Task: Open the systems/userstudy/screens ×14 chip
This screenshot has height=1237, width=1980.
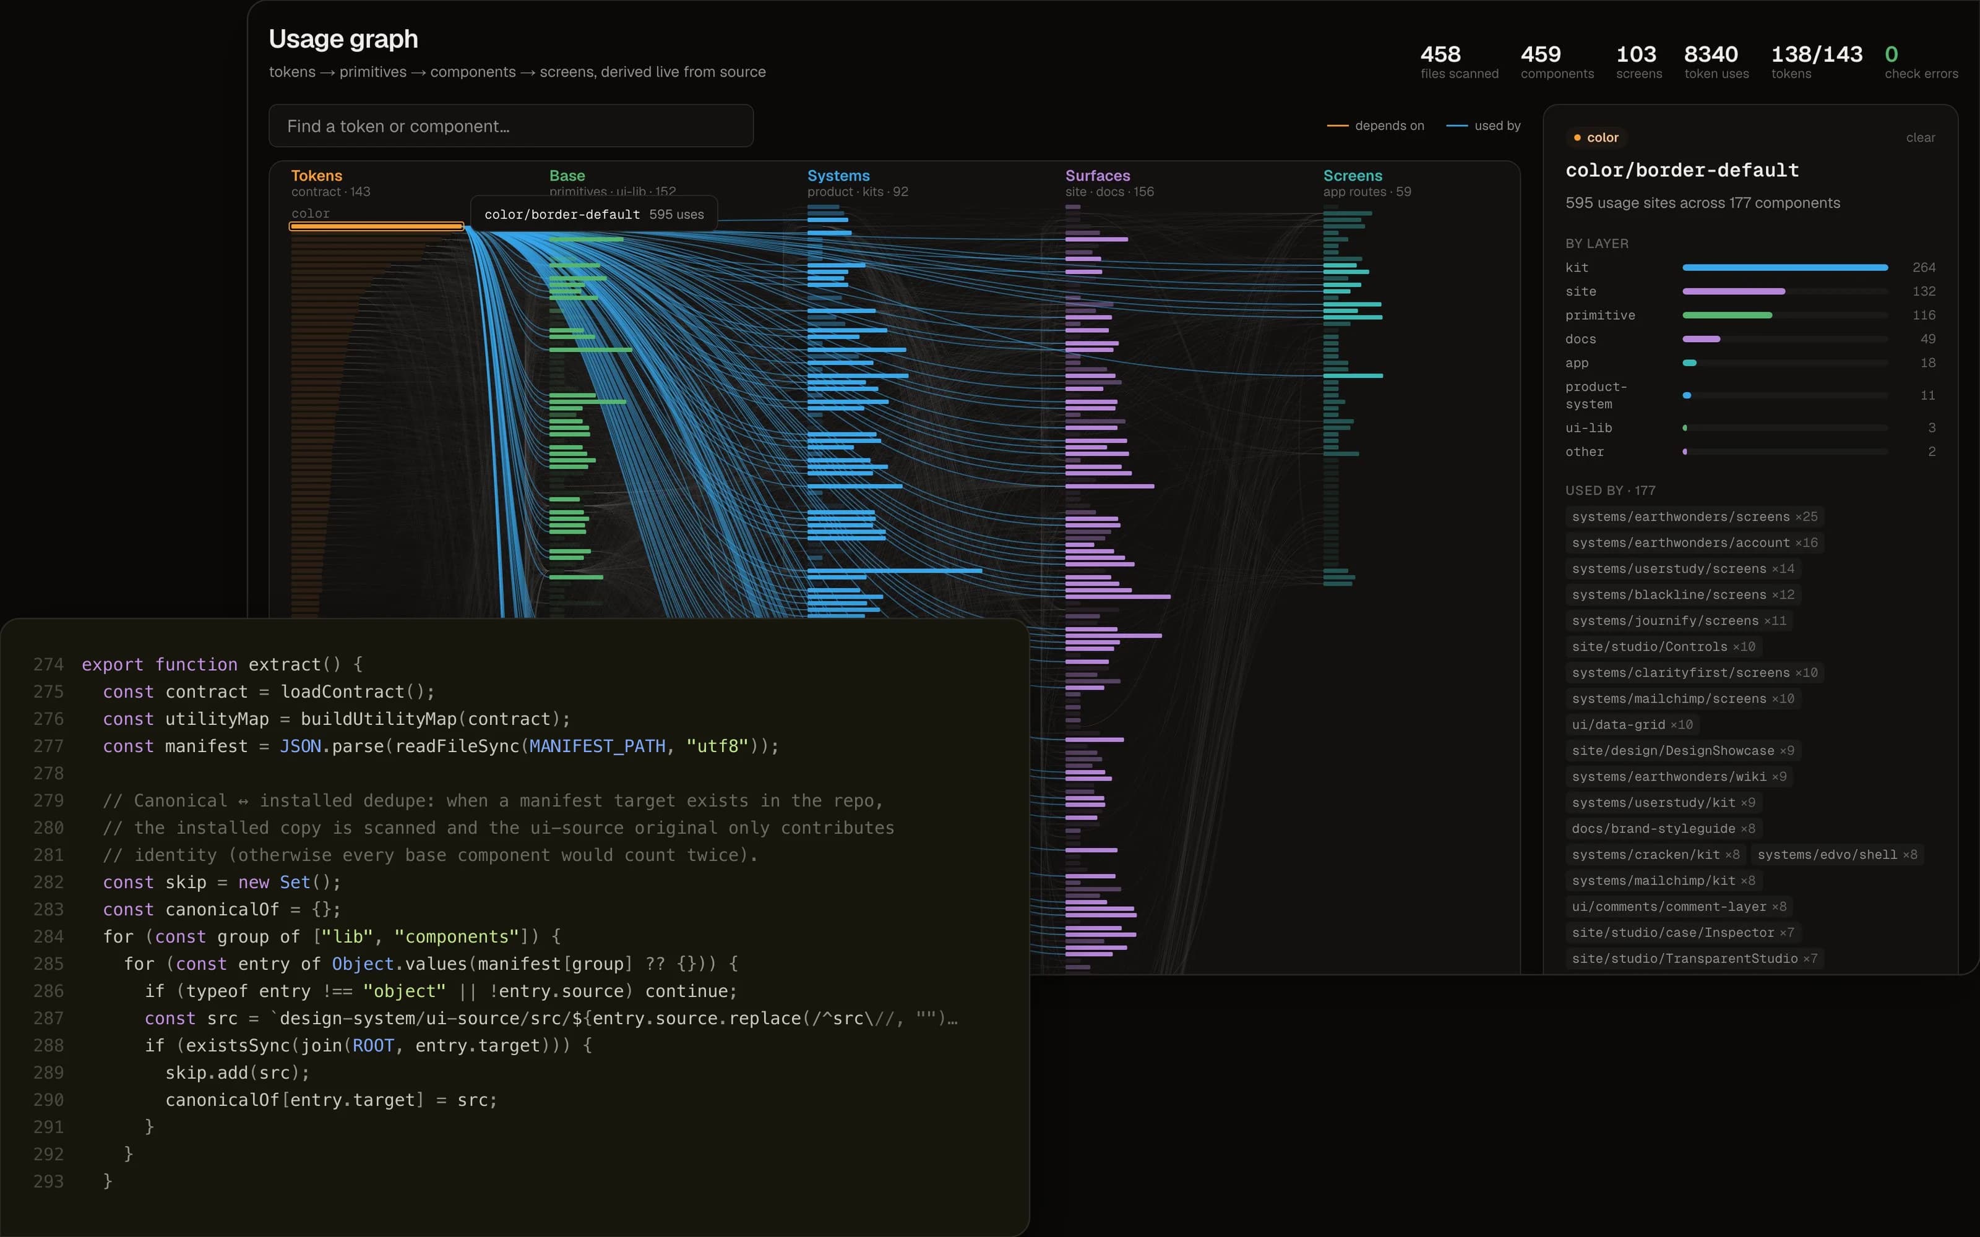Action: tap(1683, 568)
